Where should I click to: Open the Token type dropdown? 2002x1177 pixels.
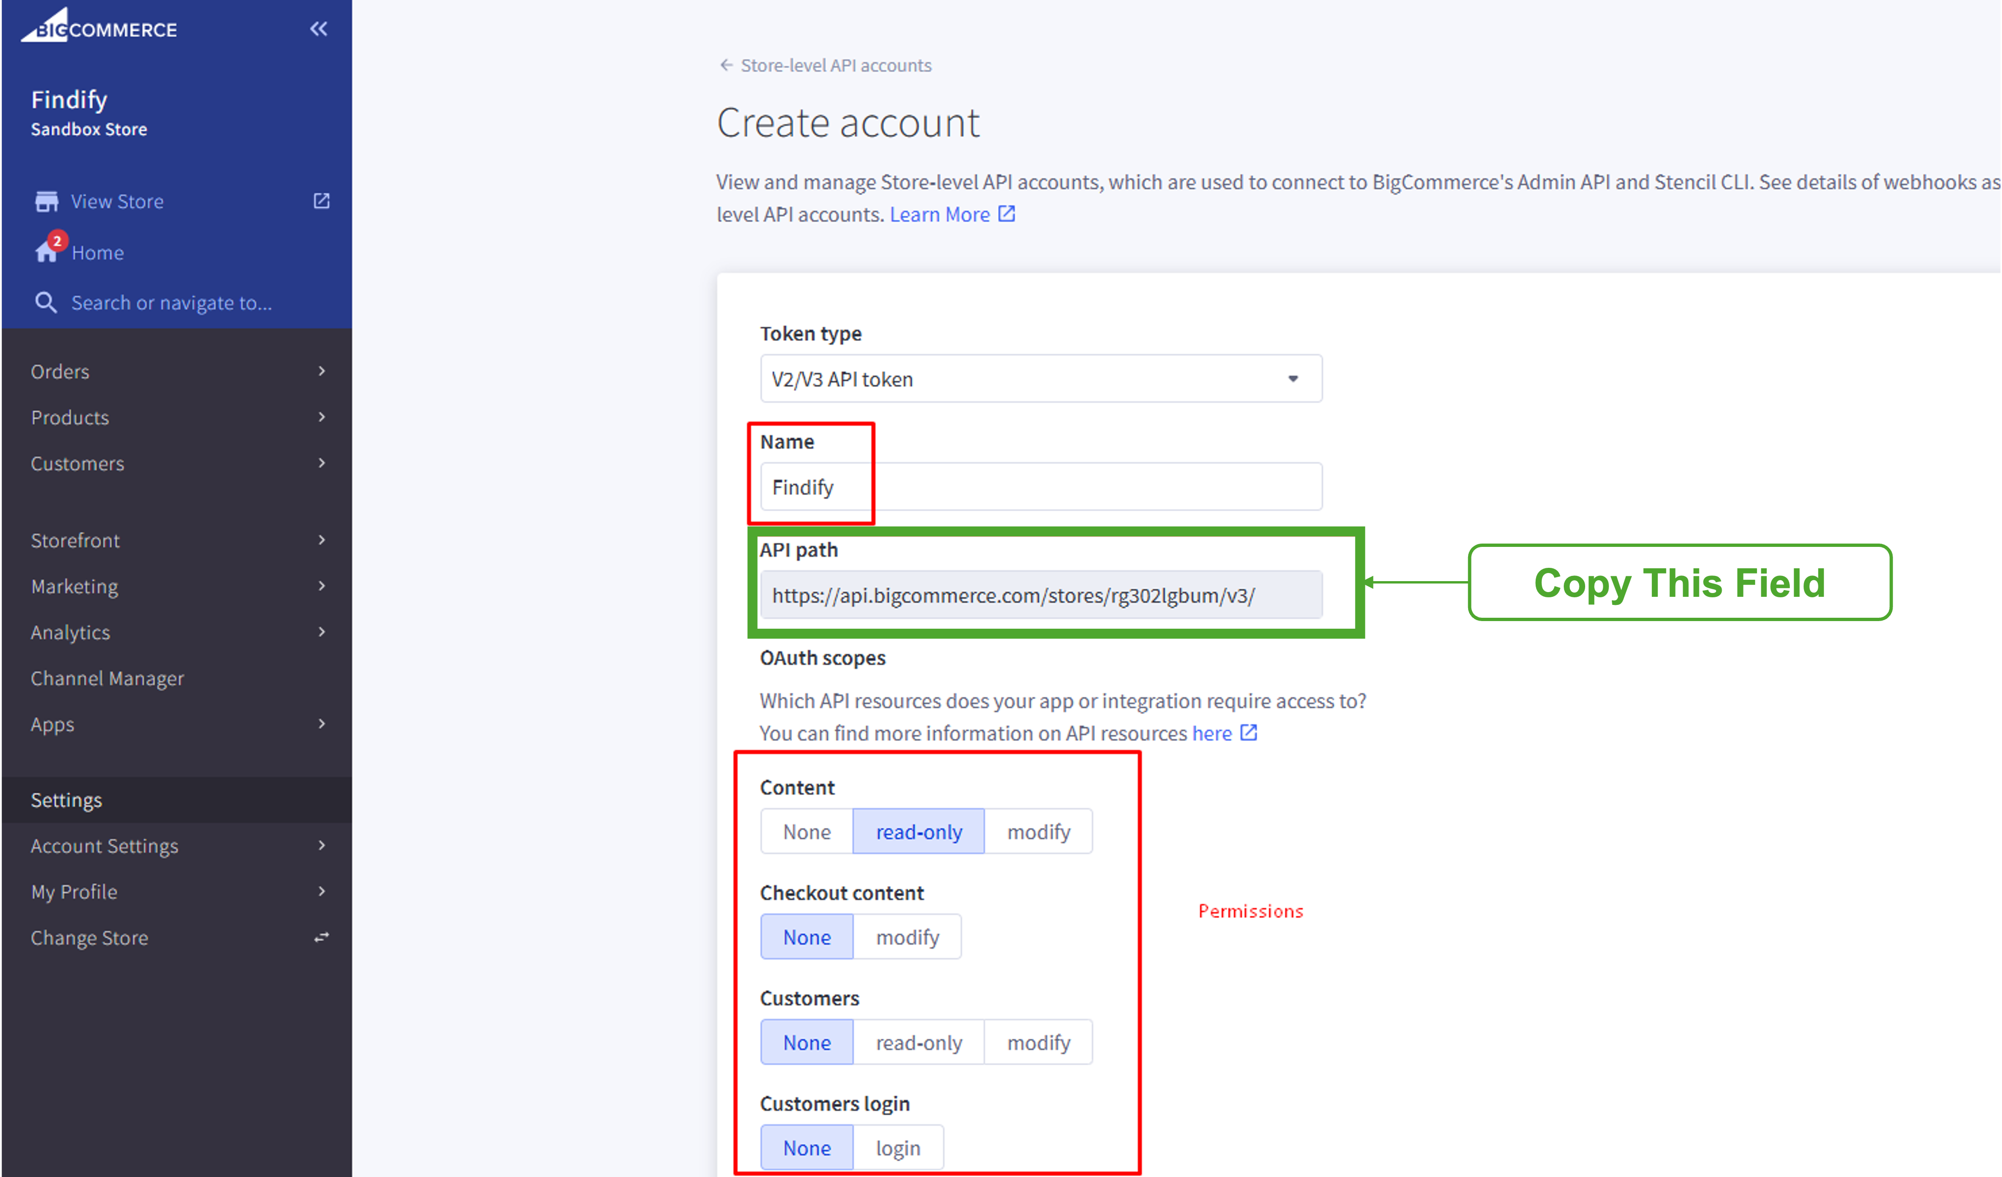click(1041, 379)
